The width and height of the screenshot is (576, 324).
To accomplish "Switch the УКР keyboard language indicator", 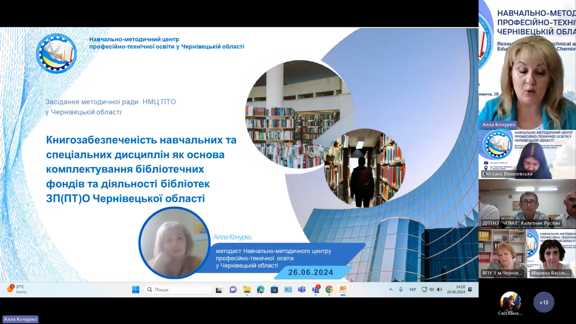I will coord(413,290).
